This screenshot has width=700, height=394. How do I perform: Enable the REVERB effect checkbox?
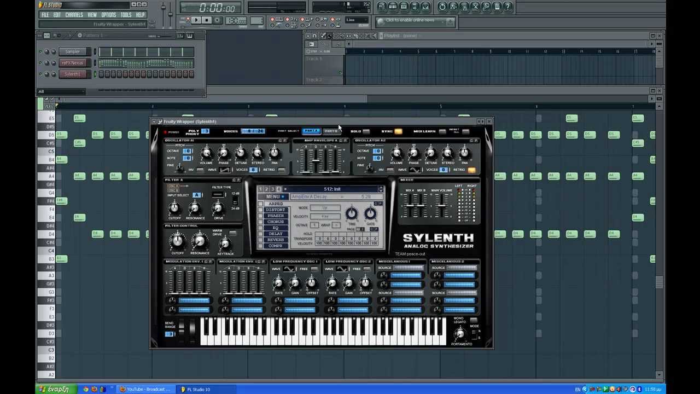pyautogui.click(x=261, y=240)
